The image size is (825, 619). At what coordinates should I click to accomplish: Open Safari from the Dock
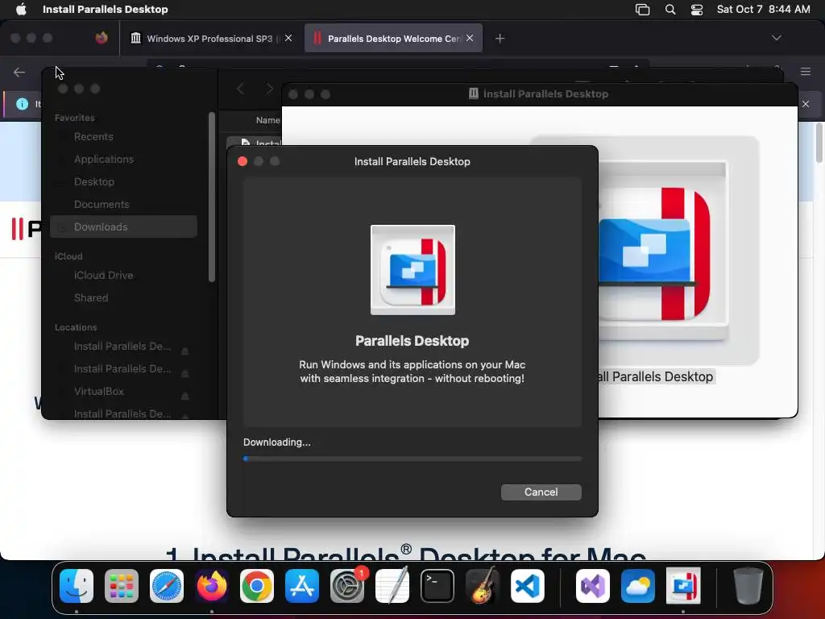(167, 586)
